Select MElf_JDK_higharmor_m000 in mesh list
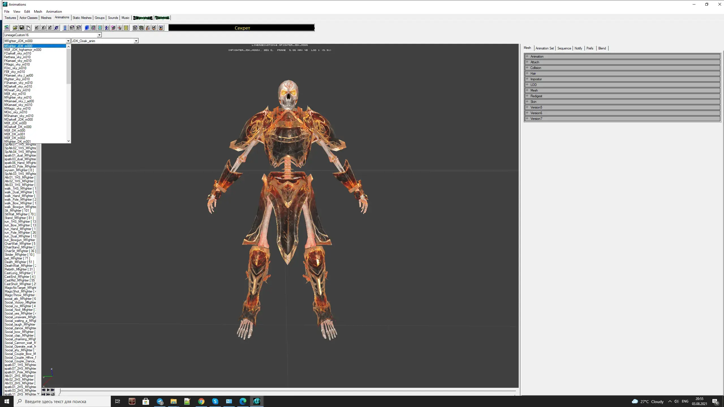 point(35,50)
